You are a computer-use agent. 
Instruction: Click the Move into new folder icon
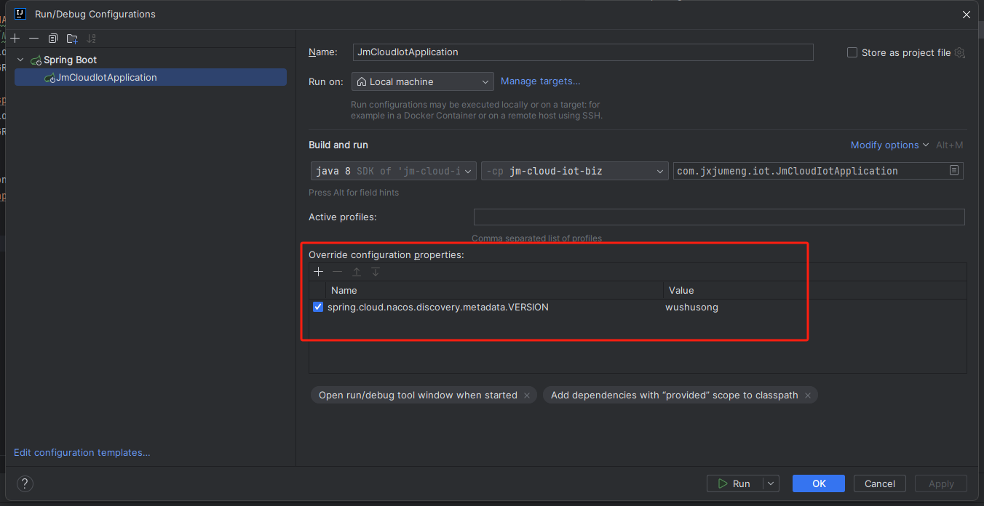(71, 39)
